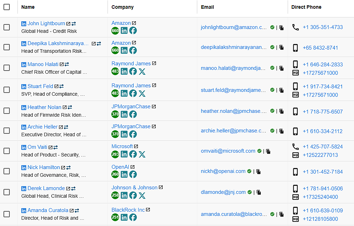Click the 483 score badge for Manoo Halati

(115, 72)
